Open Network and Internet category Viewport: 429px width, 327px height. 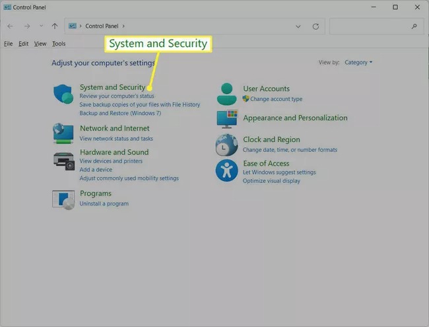coord(115,128)
